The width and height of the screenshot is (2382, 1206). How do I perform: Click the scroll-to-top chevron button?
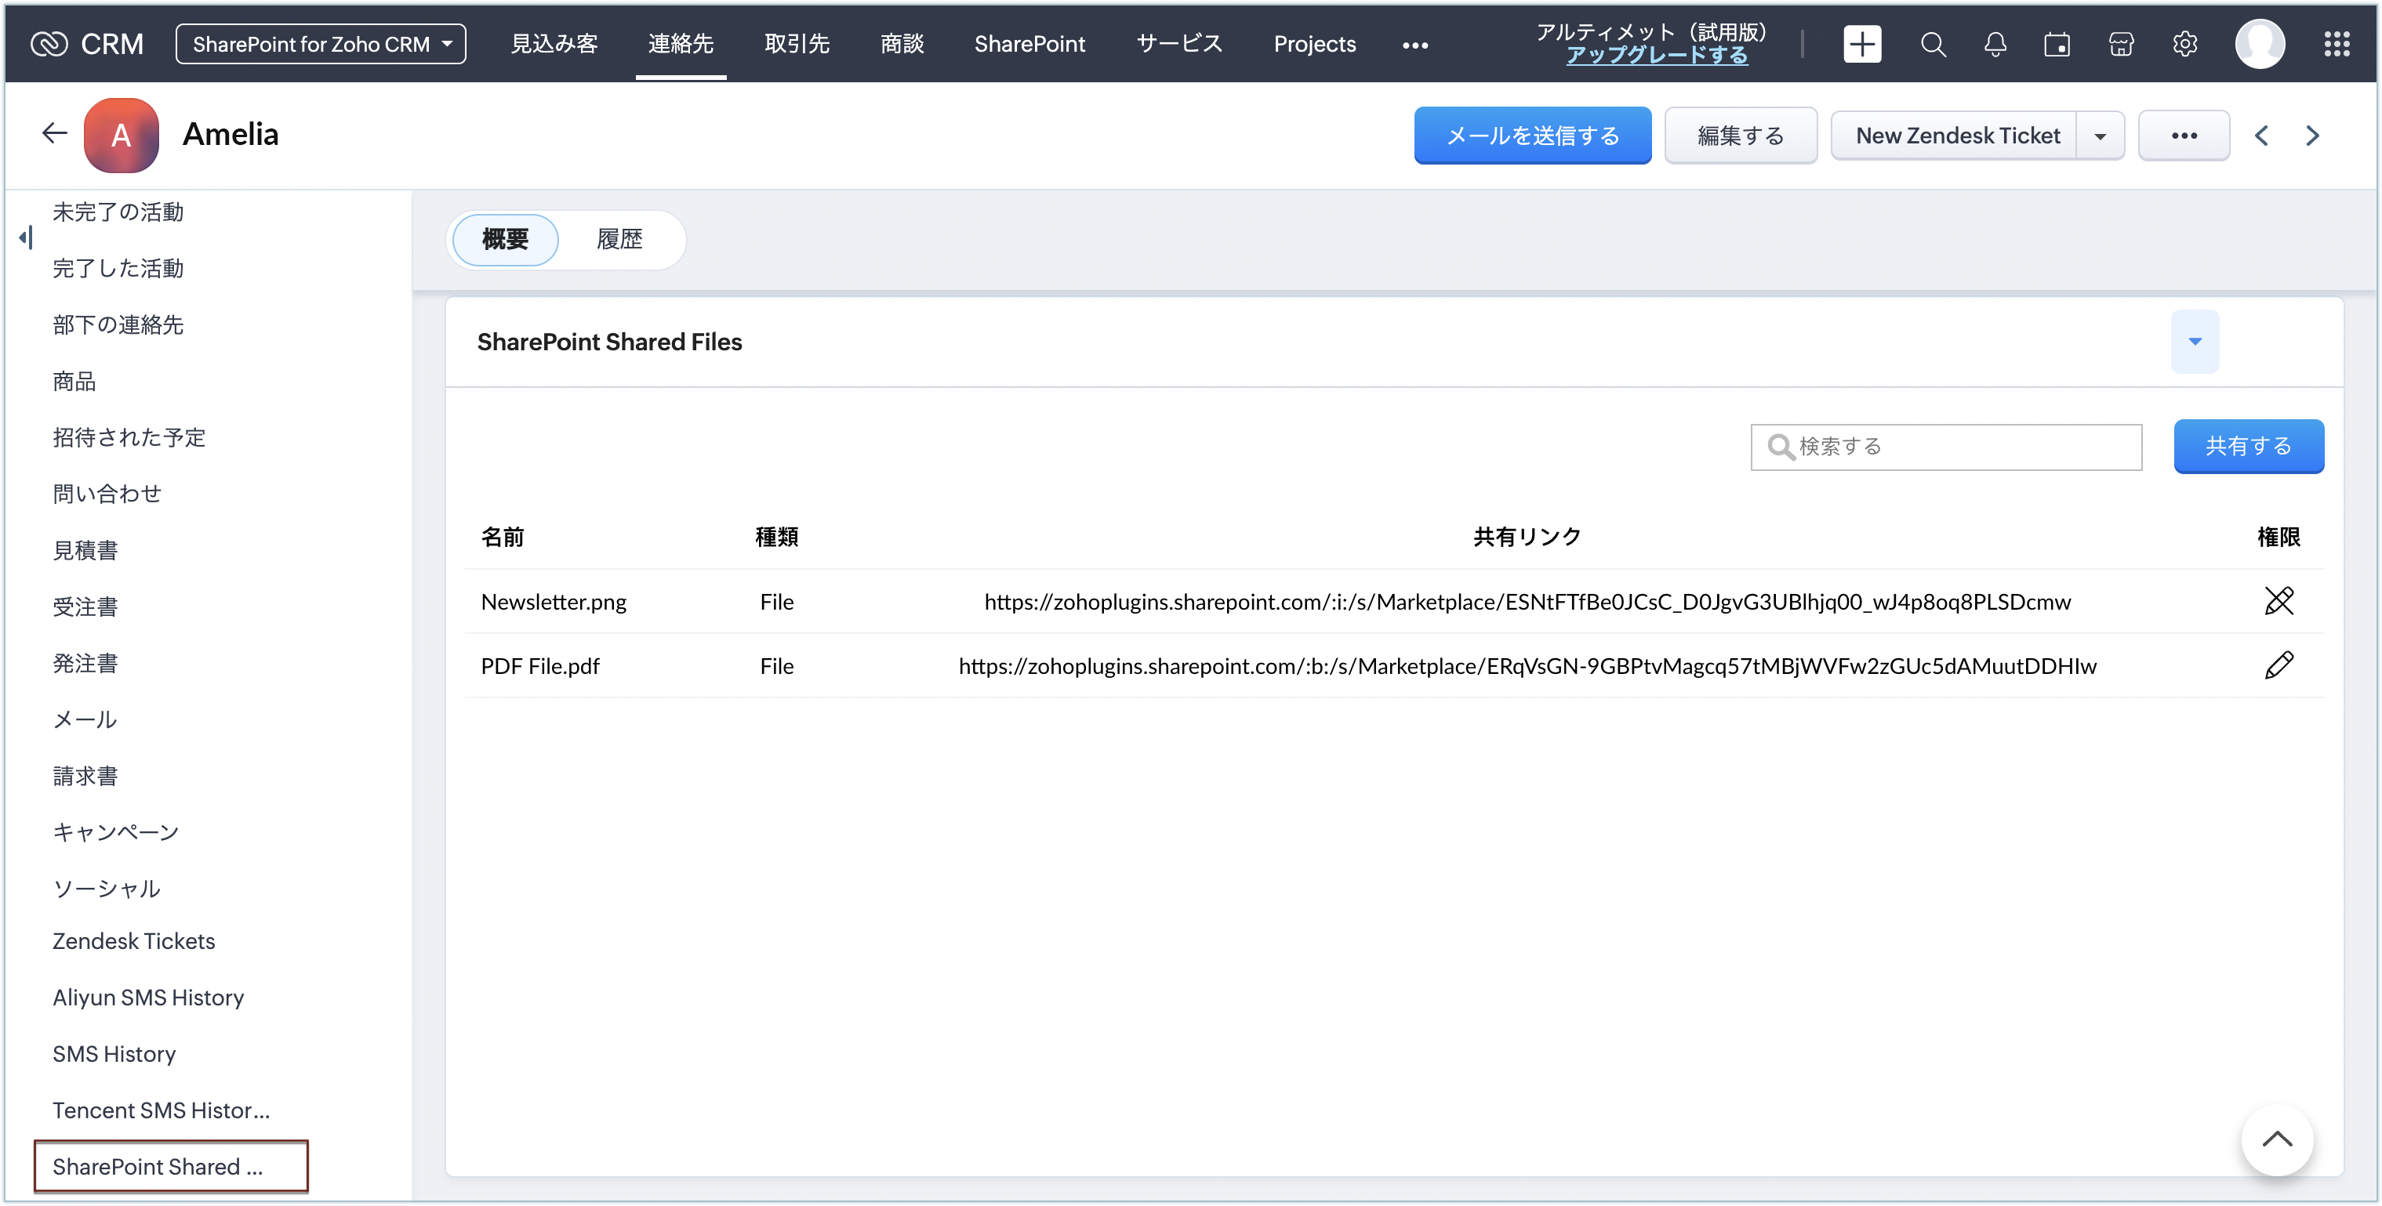2277,1139
